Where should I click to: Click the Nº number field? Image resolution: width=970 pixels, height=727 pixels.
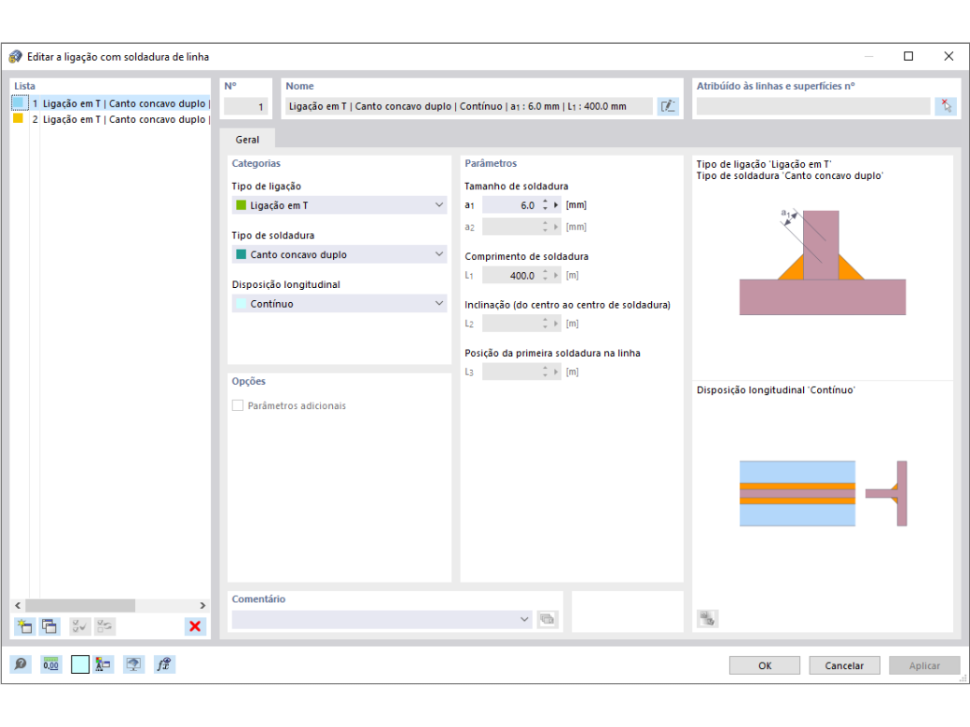[x=245, y=106]
